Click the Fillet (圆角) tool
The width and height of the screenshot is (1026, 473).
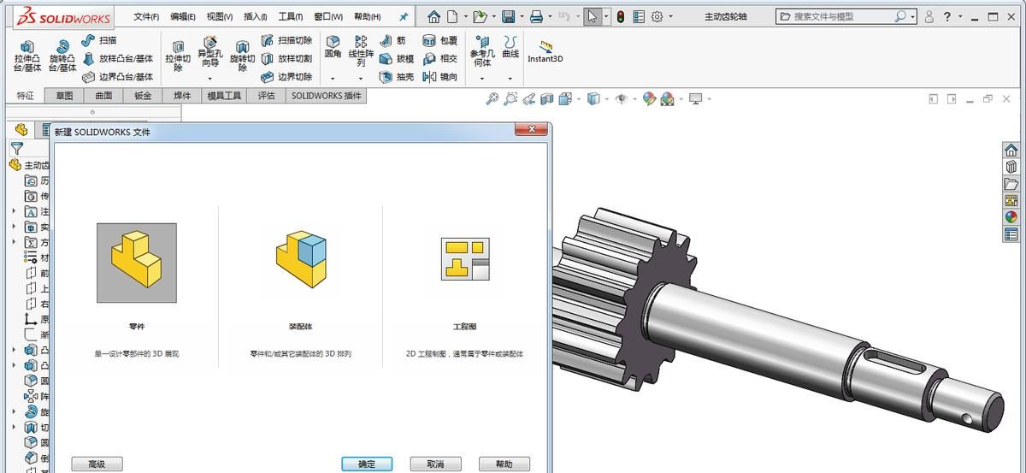pos(333,47)
